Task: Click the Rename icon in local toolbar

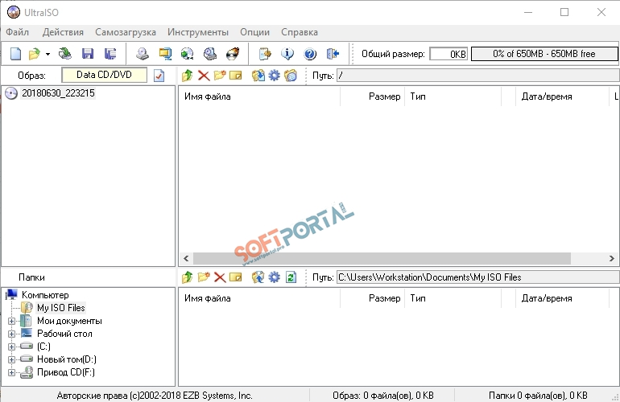Action: [236, 277]
